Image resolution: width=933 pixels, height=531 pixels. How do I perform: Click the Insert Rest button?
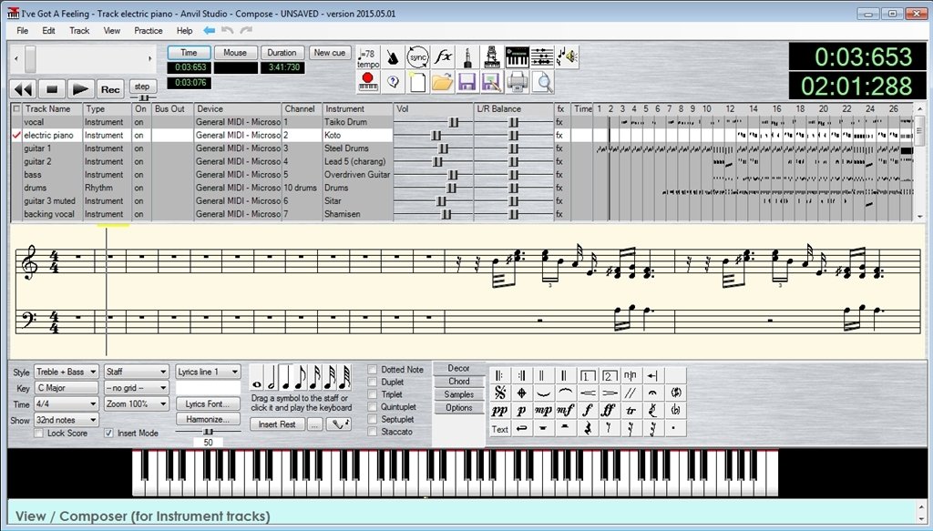tap(277, 424)
